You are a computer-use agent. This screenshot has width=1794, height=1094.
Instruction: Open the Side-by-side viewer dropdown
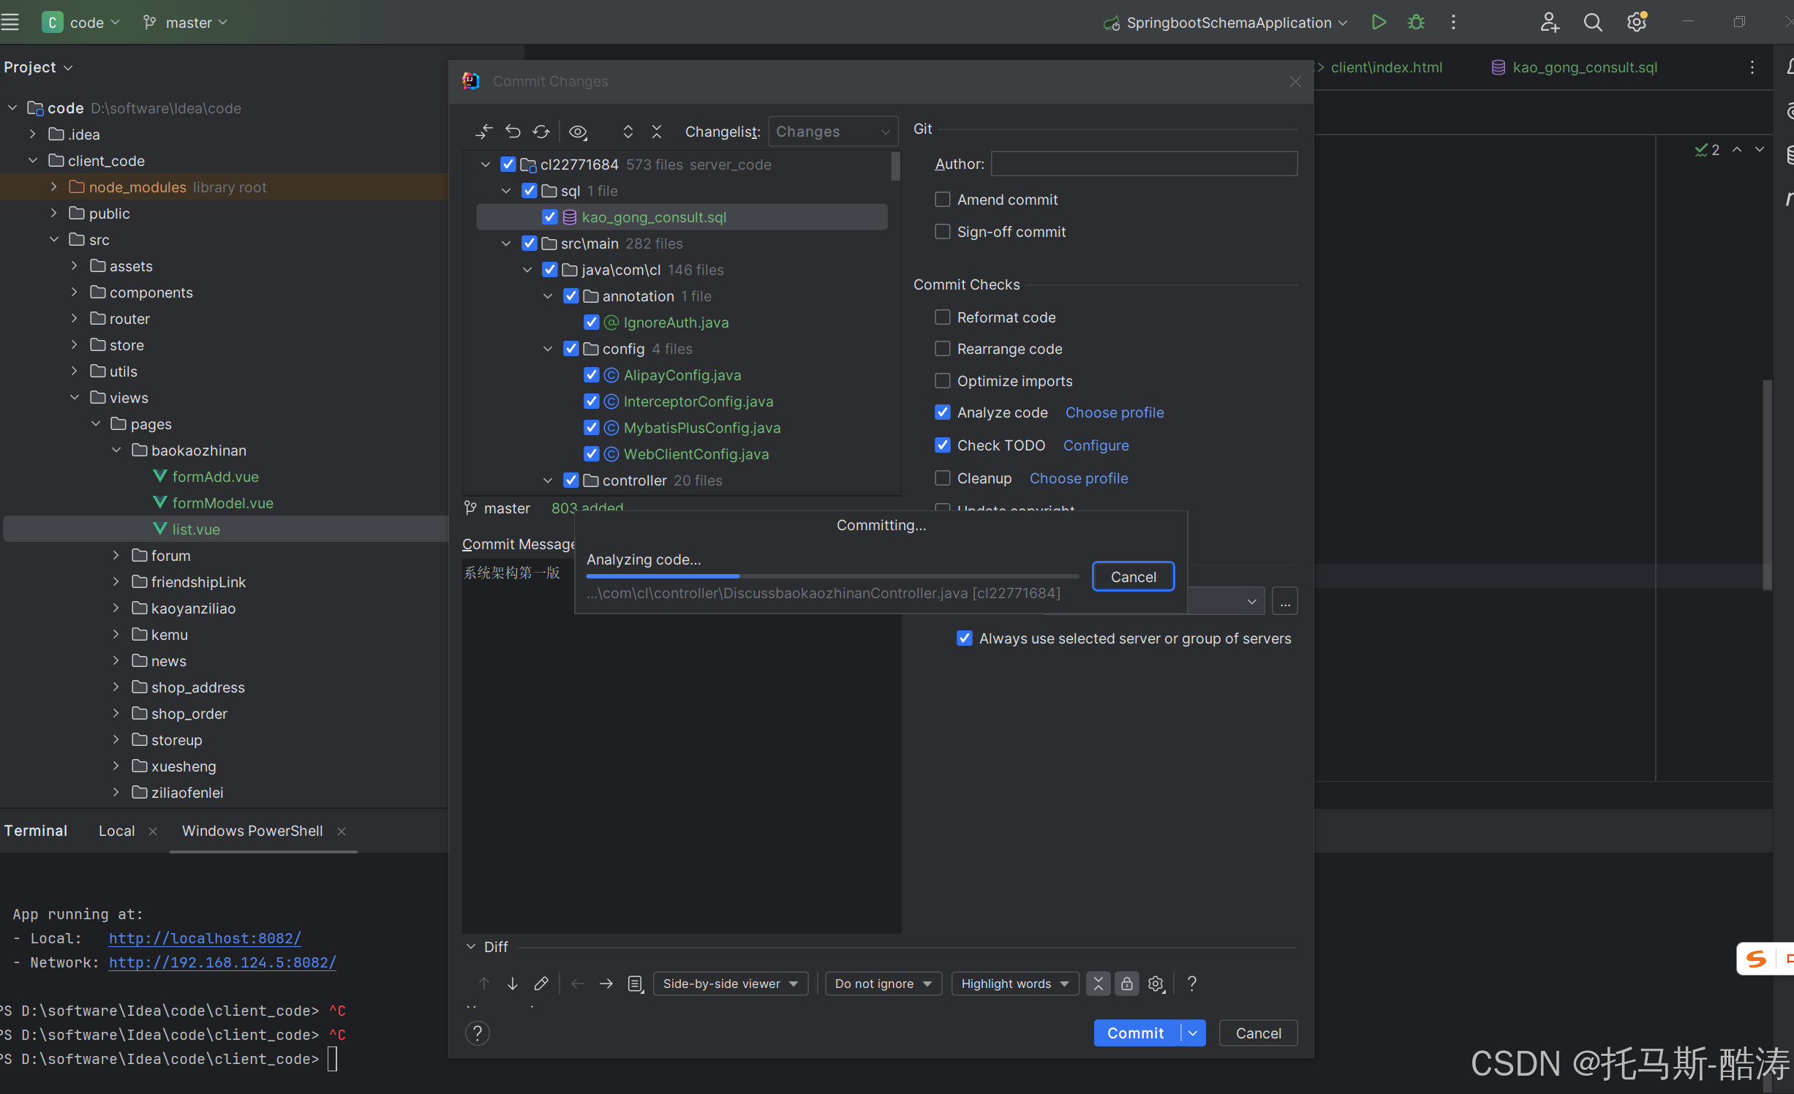point(730,984)
